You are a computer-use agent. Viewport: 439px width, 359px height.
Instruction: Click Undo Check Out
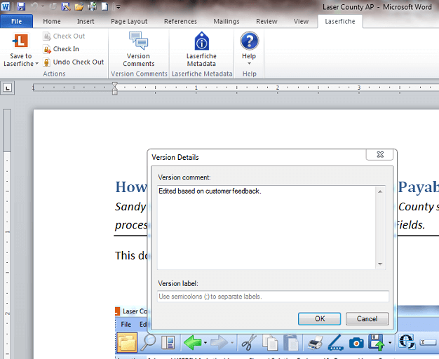point(74,62)
